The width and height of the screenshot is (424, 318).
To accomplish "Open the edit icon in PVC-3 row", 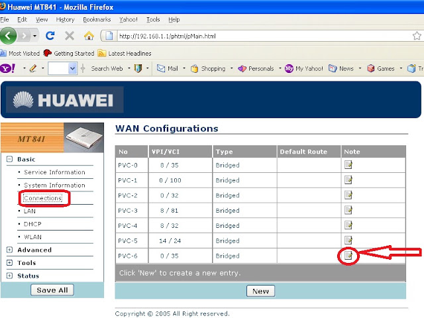I will [x=348, y=210].
